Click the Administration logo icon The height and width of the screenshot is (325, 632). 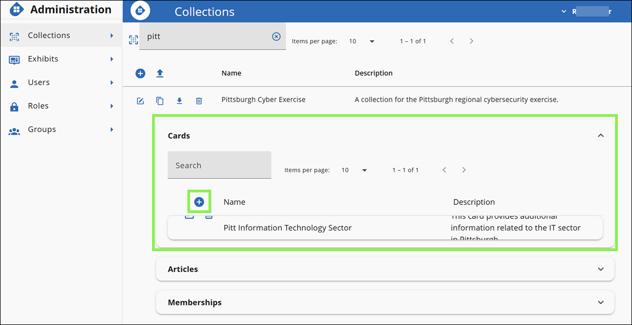[x=16, y=10]
